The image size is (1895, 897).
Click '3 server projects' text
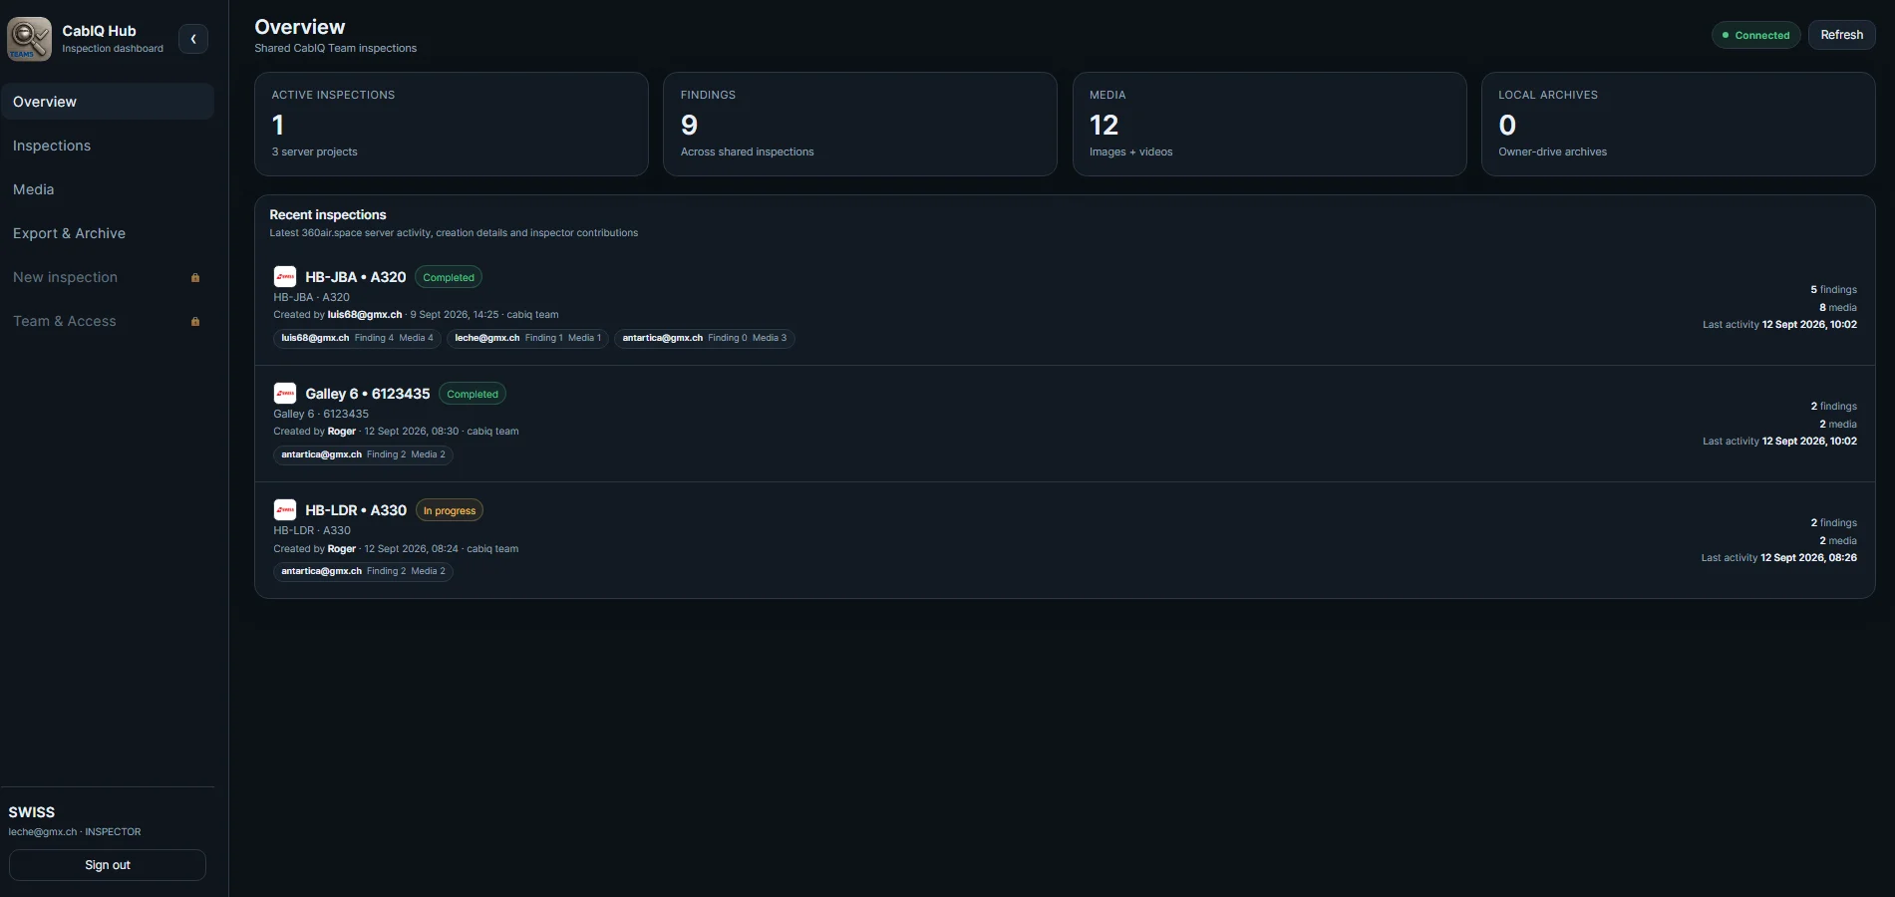coord(314,151)
